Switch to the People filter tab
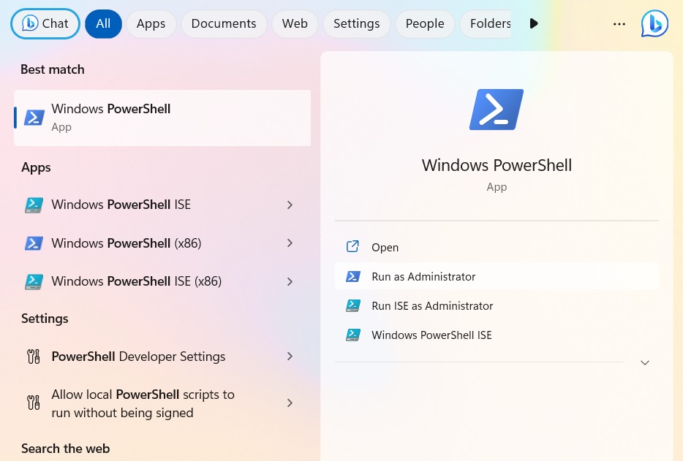This screenshot has width=683, height=461. [424, 23]
